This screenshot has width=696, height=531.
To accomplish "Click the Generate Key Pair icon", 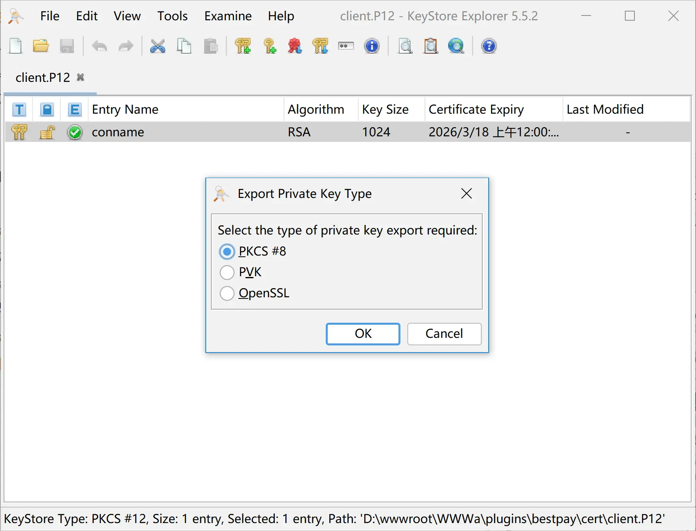I will (243, 46).
